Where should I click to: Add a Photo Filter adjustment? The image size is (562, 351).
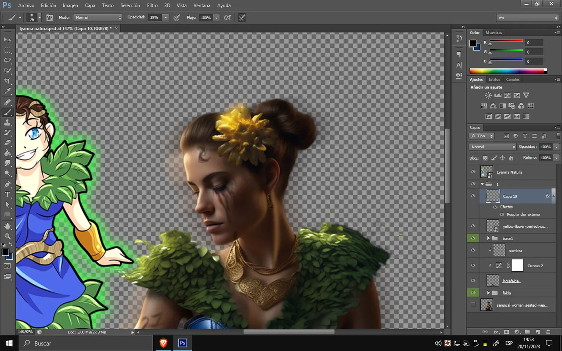coord(512,106)
